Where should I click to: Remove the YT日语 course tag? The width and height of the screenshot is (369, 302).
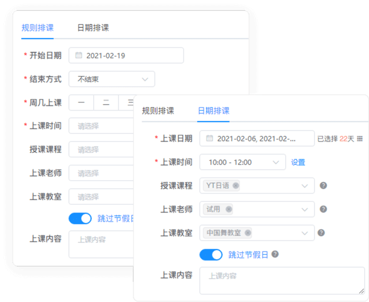click(236, 186)
